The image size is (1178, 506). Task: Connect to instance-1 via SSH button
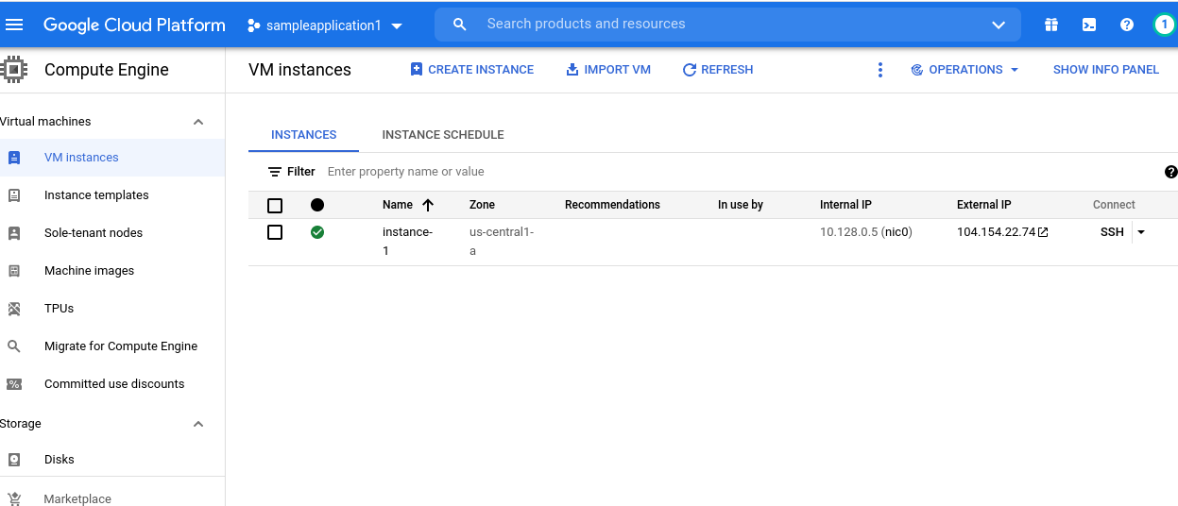(x=1112, y=232)
